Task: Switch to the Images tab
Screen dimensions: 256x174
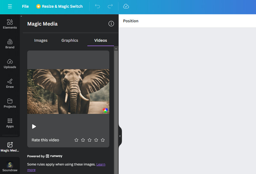Action: tap(41, 40)
